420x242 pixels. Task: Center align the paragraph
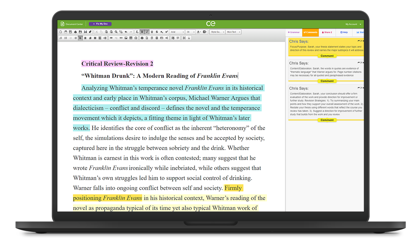tap(85, 38)
